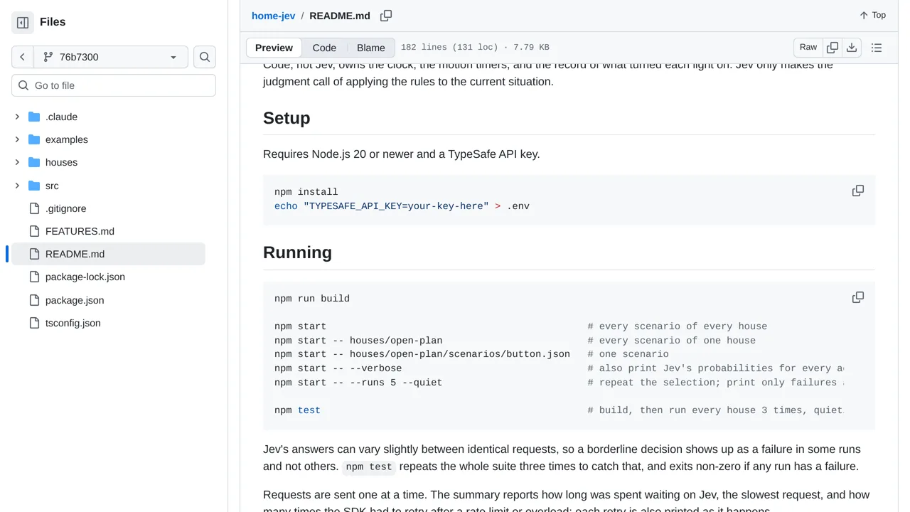Open the home-jev repository link
The height and width of the screenshot is (512, 910).
coord(274,16)
